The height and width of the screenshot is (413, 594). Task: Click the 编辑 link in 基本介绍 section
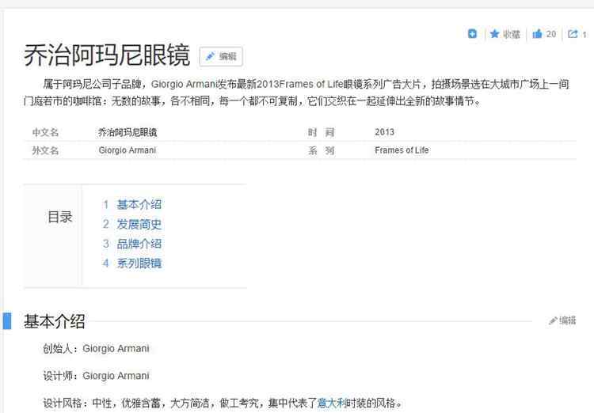point(562,320)
